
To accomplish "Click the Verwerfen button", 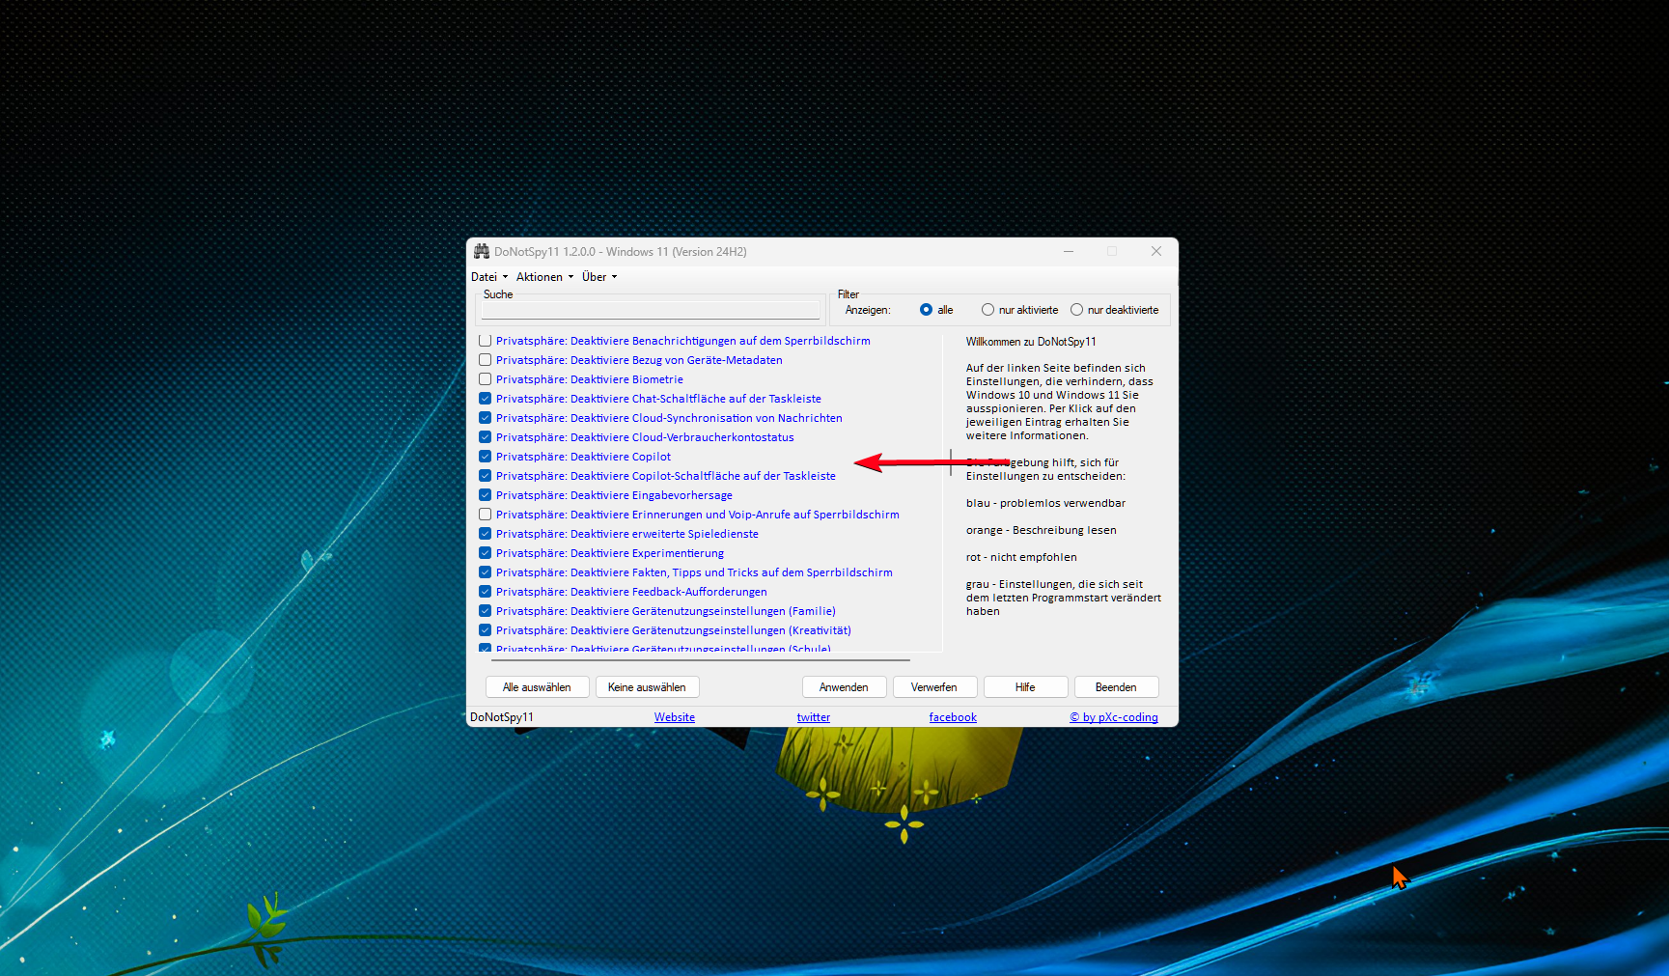I will click(x=934, y=687).
